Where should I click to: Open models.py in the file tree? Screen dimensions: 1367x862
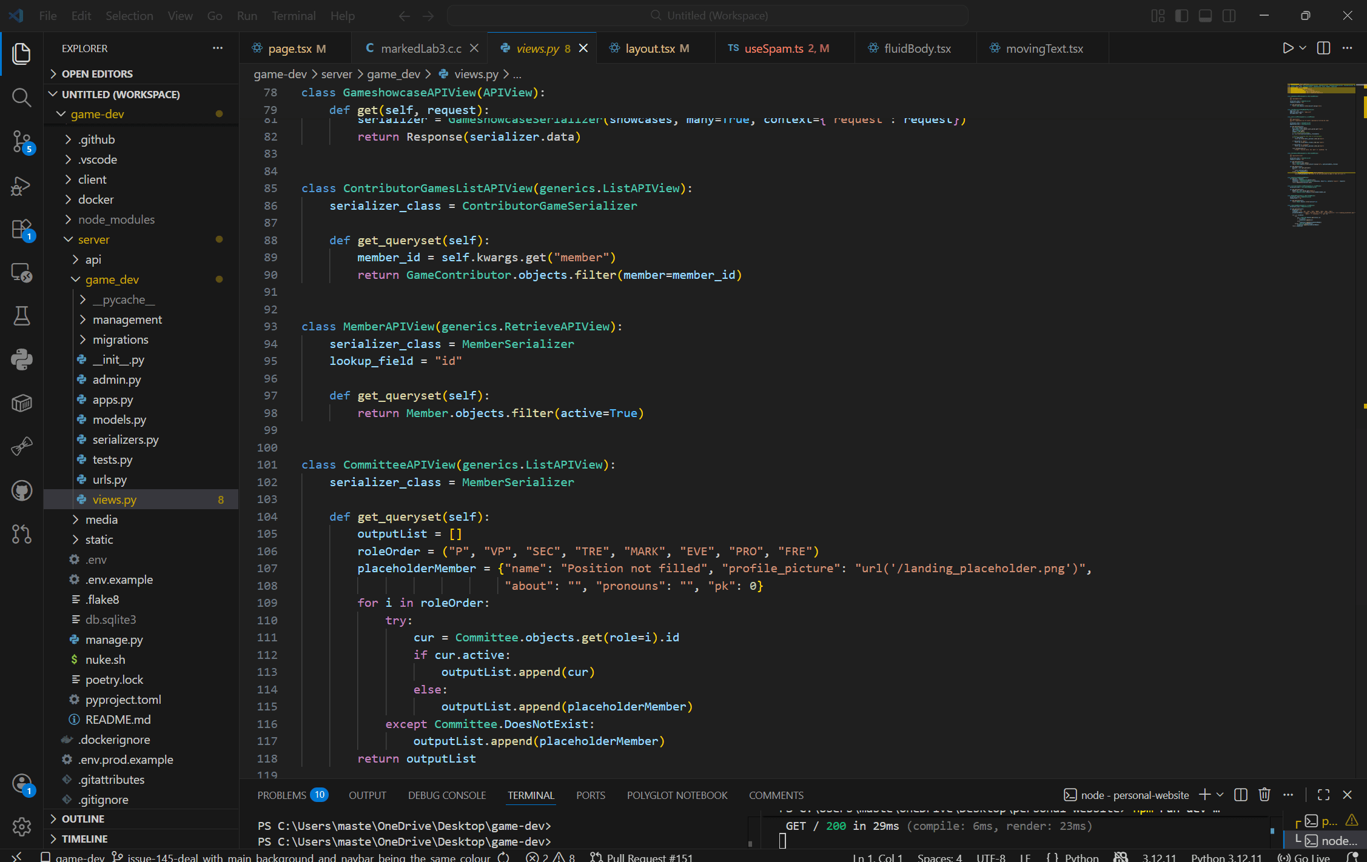141,419
